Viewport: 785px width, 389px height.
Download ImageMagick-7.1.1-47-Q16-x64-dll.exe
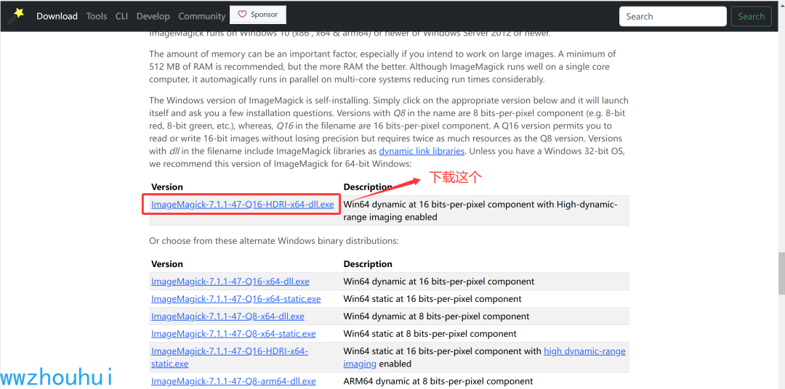coord(230,282)
